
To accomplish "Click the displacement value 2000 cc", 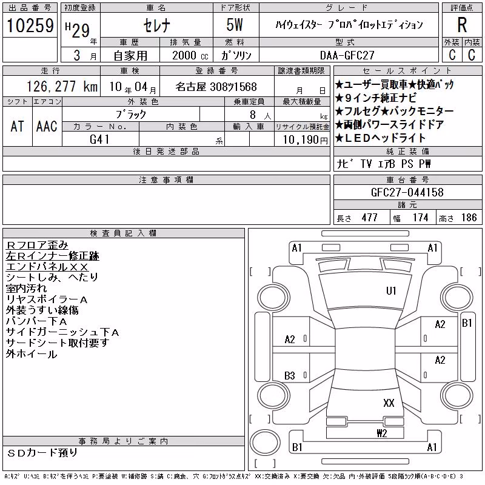I will [190, 55].
